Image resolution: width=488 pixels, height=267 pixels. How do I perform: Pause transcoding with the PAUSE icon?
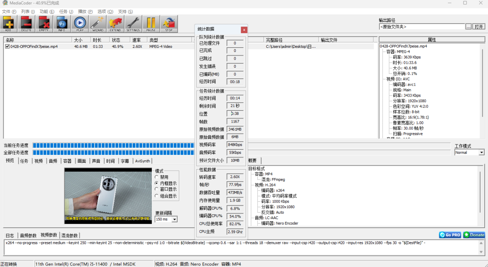tap(151, 24)
